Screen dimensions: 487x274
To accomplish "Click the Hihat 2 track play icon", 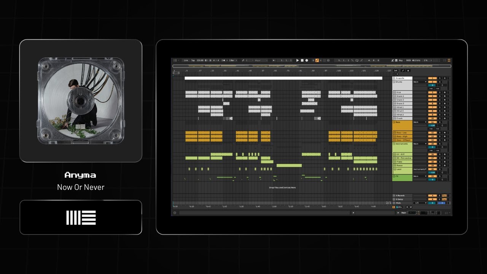I will [x=395, y=111].
